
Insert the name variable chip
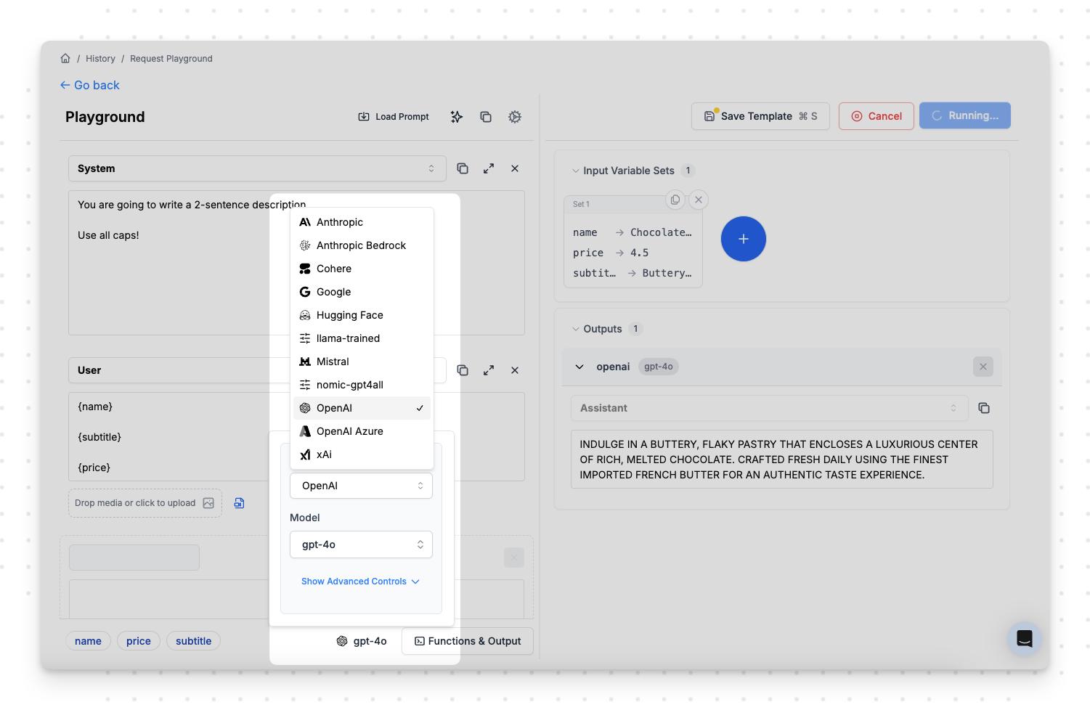[x=88, y=641]
